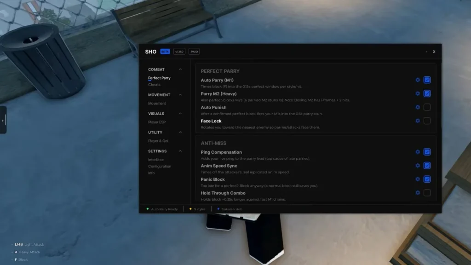Click the 9 styles status entry
471x265 pixels.
(x=197, y=209)
